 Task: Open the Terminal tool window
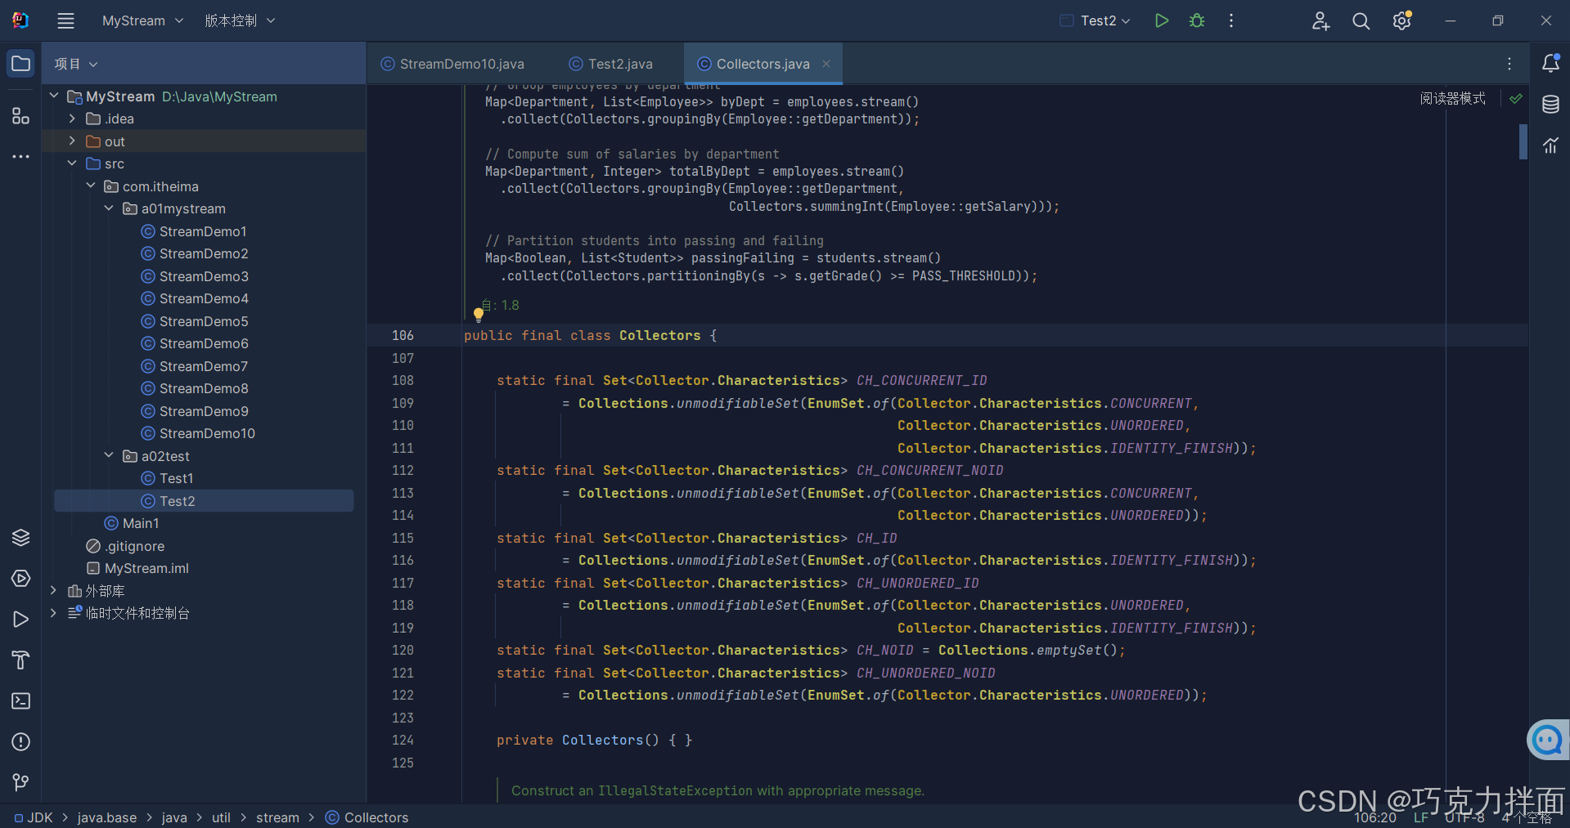click(x=21, y=701)
